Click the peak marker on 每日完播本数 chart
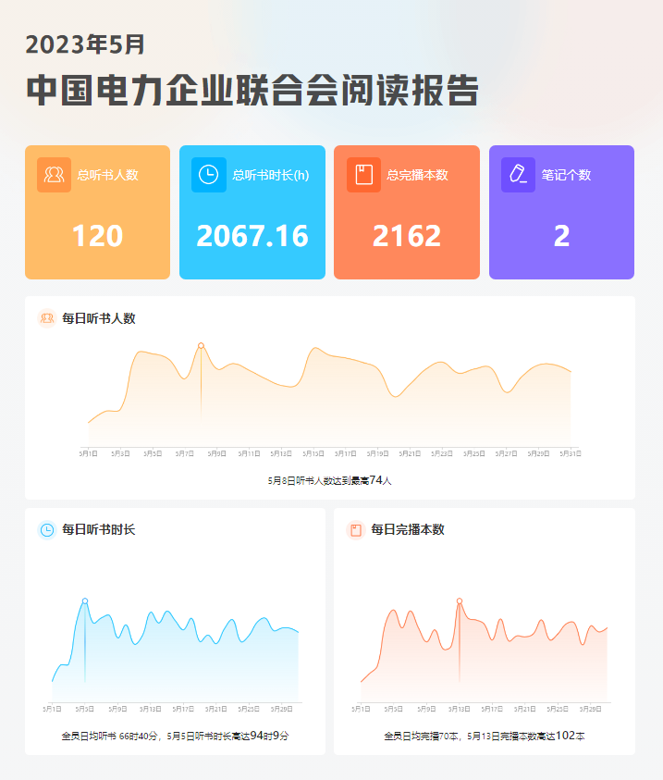663x780 pixels. coord(460,600)
